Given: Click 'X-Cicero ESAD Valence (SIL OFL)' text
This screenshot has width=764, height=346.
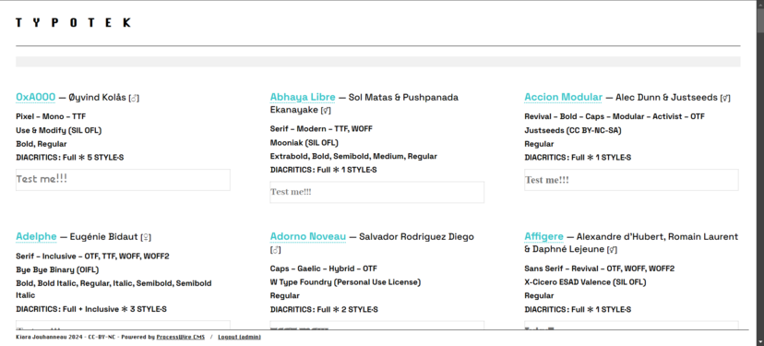Looking at the screenshot, I should click(585, 282).
